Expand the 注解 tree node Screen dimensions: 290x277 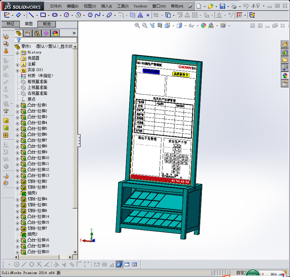coord(17,65)
